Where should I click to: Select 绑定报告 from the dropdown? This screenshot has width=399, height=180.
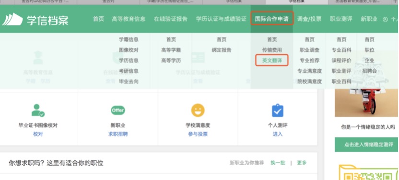point(222,50)
